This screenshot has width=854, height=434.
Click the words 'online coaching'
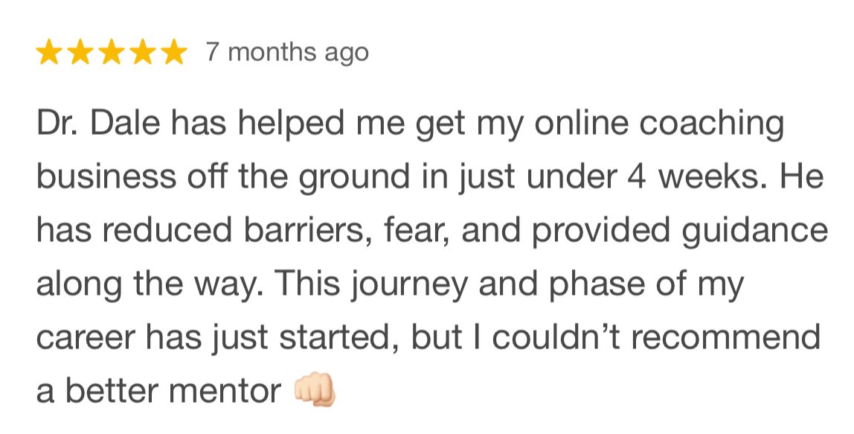[x=659, y=125]
